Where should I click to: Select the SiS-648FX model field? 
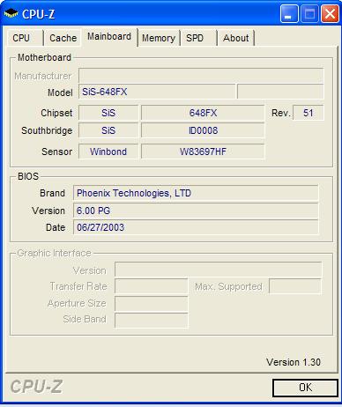click(x=157, y=92)
